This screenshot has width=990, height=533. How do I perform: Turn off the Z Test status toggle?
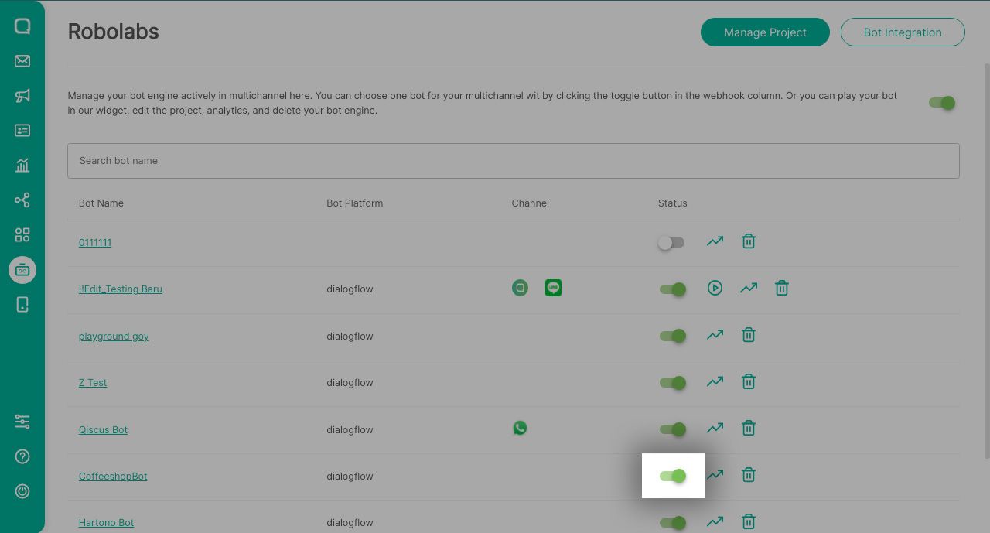point(673,383)
